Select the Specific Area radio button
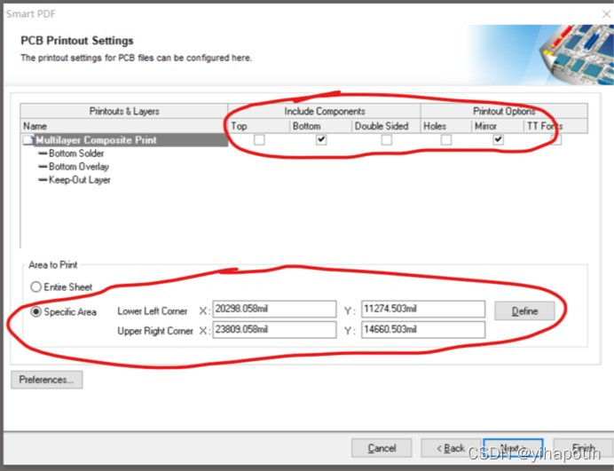 [35, 311]
